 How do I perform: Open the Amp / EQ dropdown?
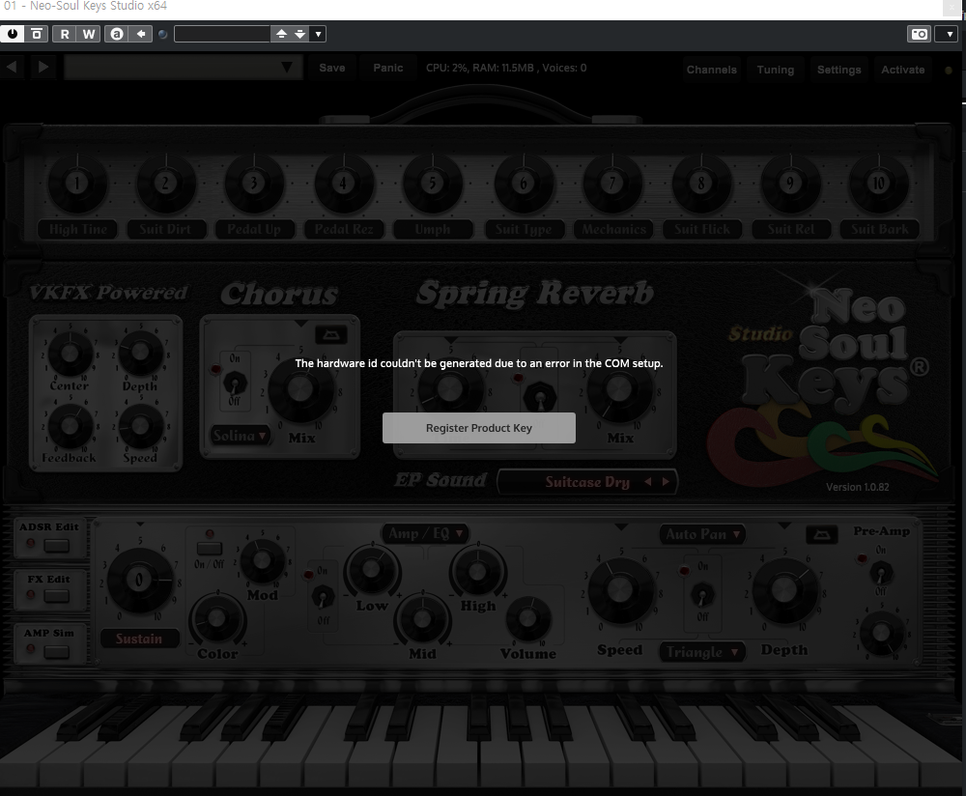tap(425, 533)
